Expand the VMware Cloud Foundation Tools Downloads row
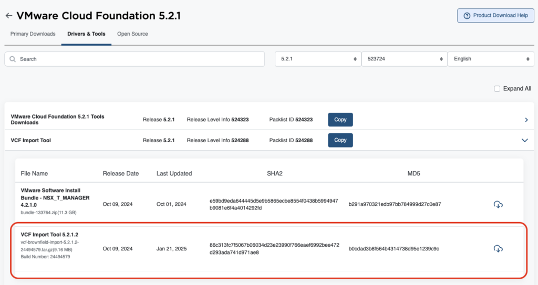Image resolution: width=538 pixels, height=285 pixels. click(x=526, y=120)
